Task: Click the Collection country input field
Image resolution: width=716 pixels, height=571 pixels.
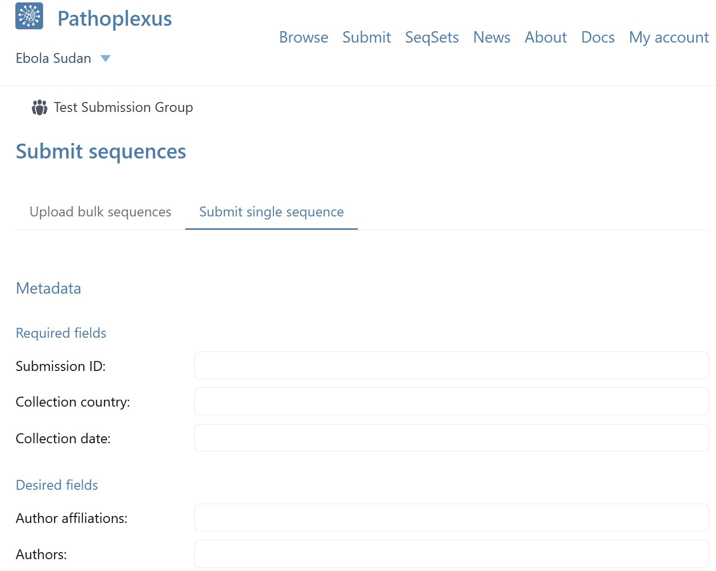Action: pyautogui.click(x=451, y=401)
